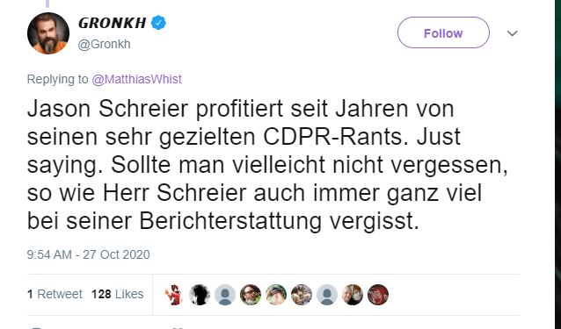Open the liker avatar with red-dressed cartoon character

point(174,295)
